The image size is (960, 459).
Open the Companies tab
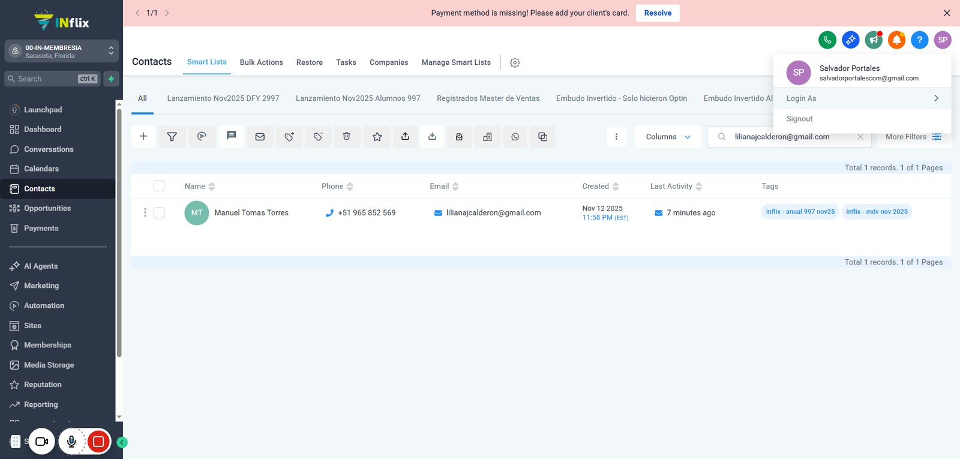[389, 62]
